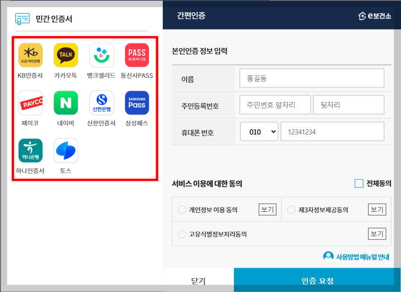This screenshot has width=401, height=292.
Task: Click the 보기 button for 제3자정보제공동의
Action: click(377, 209)
